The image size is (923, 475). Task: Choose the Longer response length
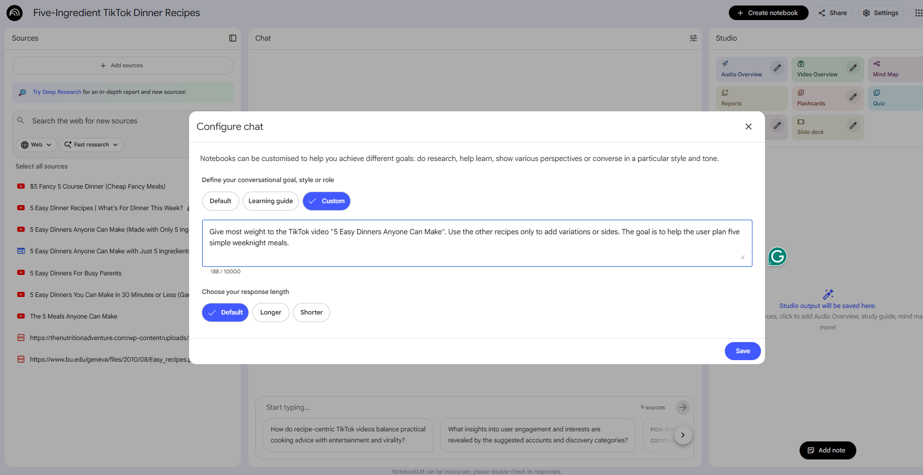coord(271,312)
